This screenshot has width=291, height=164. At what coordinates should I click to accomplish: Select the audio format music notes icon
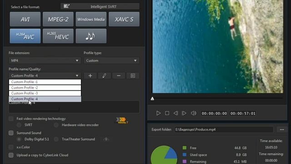pyautogui.click(x=91, y=36)
